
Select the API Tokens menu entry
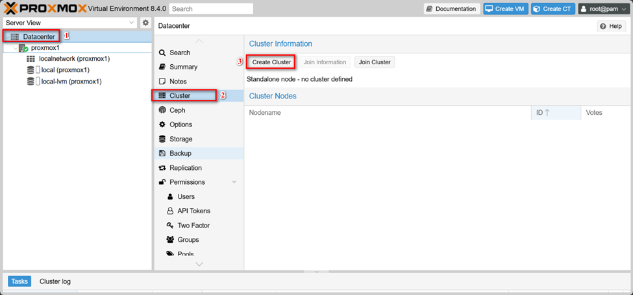click(x=193, y=211)
